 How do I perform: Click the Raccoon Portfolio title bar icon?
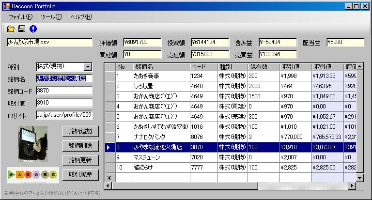[x=6, y=6]
